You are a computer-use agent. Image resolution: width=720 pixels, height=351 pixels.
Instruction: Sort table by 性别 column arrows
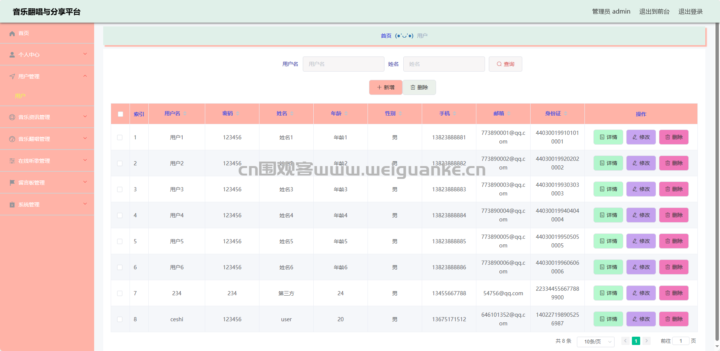[400, 114]
